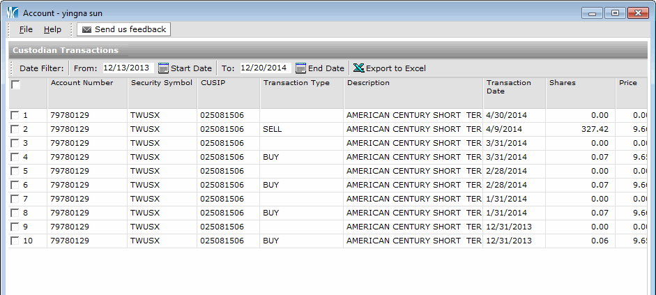Image resolution: width=656 pixels, height=295 pixels.
Task: Toggle the select-all checkbox in header
Action: [15, 85]
